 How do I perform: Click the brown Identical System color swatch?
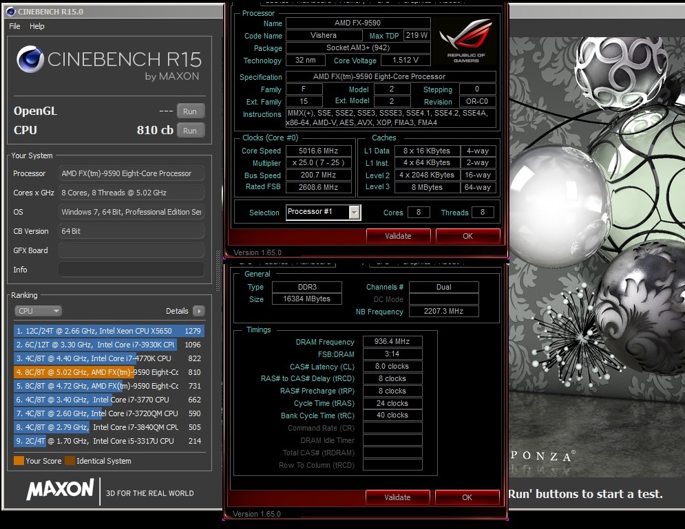(70, 460)
